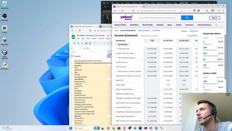Open Screeners in Yahoo navigation
The width and height of the screenshot is (232, 131).
click(189, 25)
